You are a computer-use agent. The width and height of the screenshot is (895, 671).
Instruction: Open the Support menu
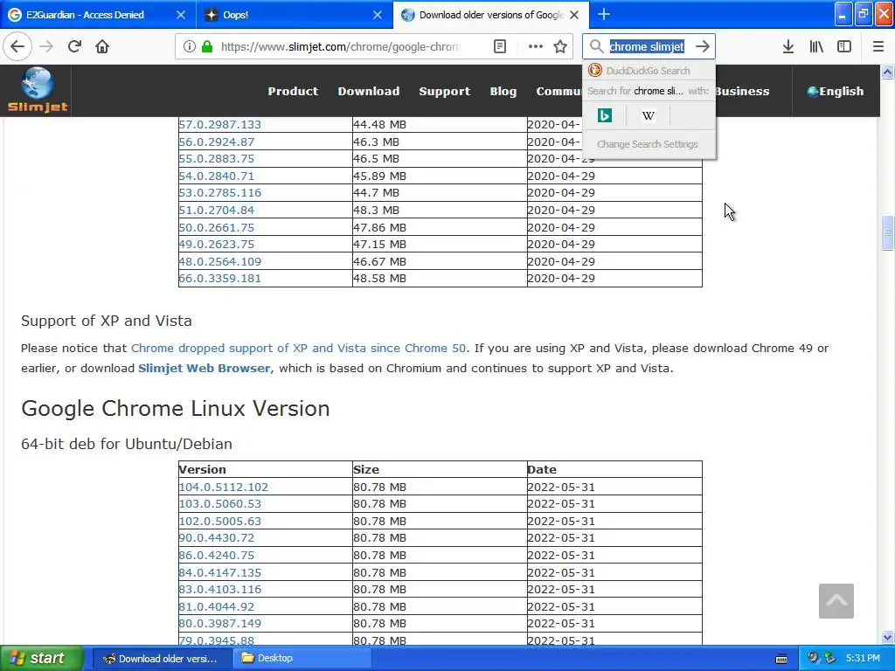444,91
